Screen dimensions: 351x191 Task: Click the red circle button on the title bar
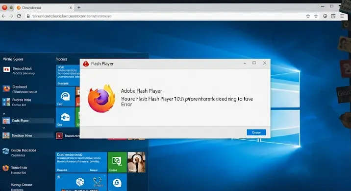(x=5, y=8)
